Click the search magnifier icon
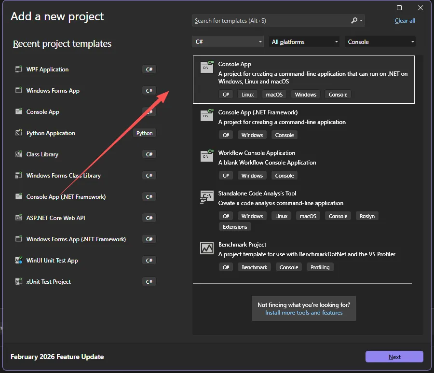Viewport: 434px width, 373px height. pos(354,21)
